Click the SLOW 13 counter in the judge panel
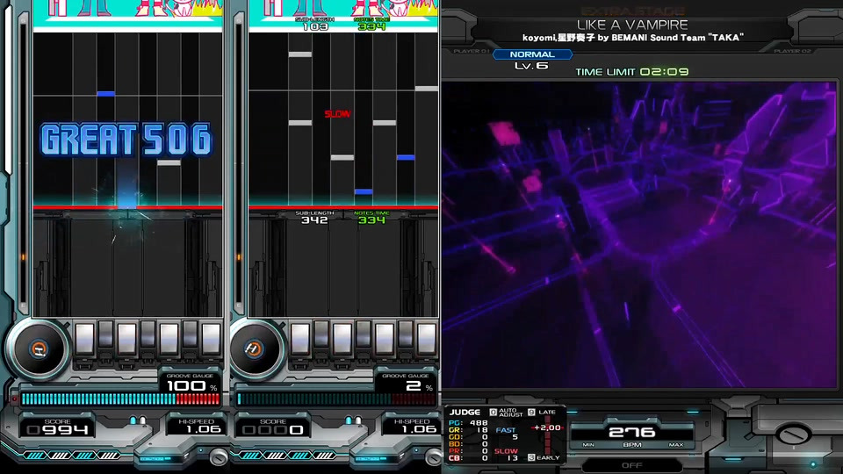This screenshot has height=474, width=843. [507, 455]
